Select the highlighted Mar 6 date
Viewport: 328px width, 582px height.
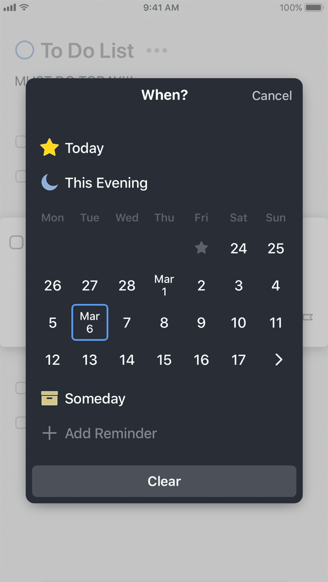pyautogui.click(x=90, y=322)
